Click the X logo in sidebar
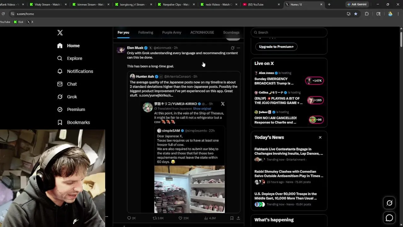Image resolution: width=403 pixels, height=227 pixels. click(x=60, y=32)
